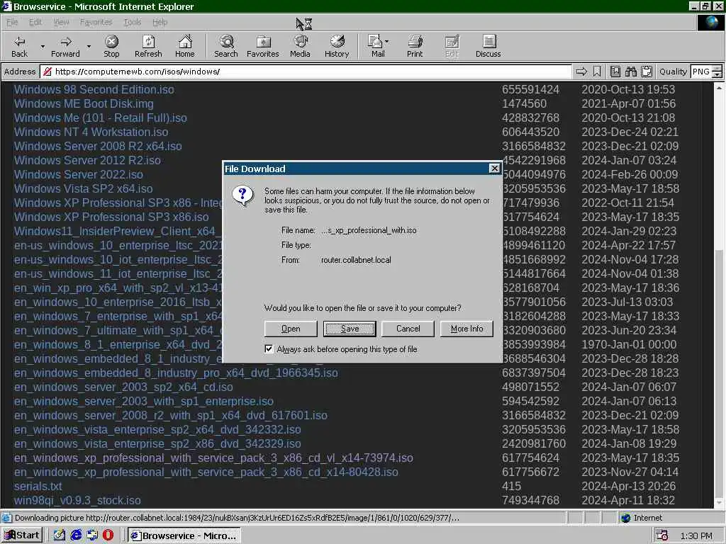
Task: Open en_windows_server_2003_sp2_x64_cd.iso link
Action: [123, 387]
